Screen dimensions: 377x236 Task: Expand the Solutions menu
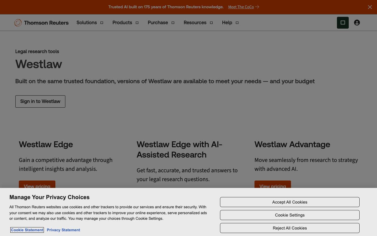(x=90, y=23)
